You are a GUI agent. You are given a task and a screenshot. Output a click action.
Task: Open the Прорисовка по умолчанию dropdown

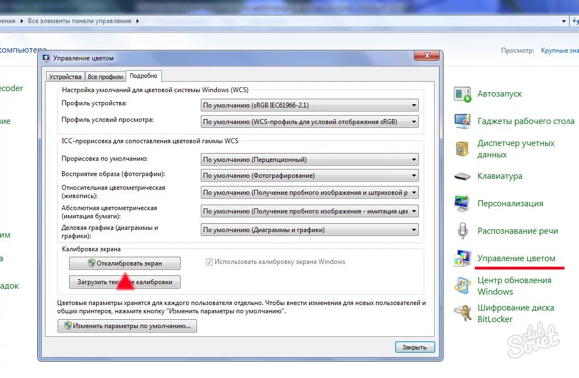[x=310, y=160]
